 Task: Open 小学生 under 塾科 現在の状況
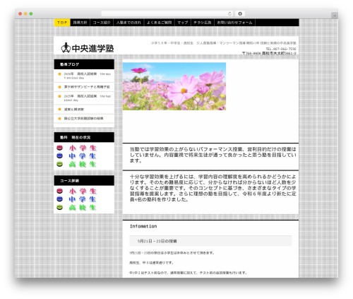[83, 148]
